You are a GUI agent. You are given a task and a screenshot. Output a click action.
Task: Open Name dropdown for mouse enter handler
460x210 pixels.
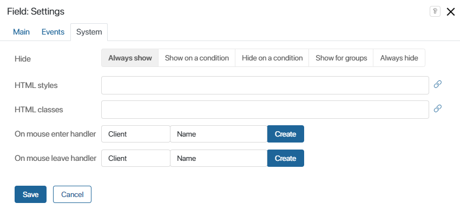click(x=219, y=134)
